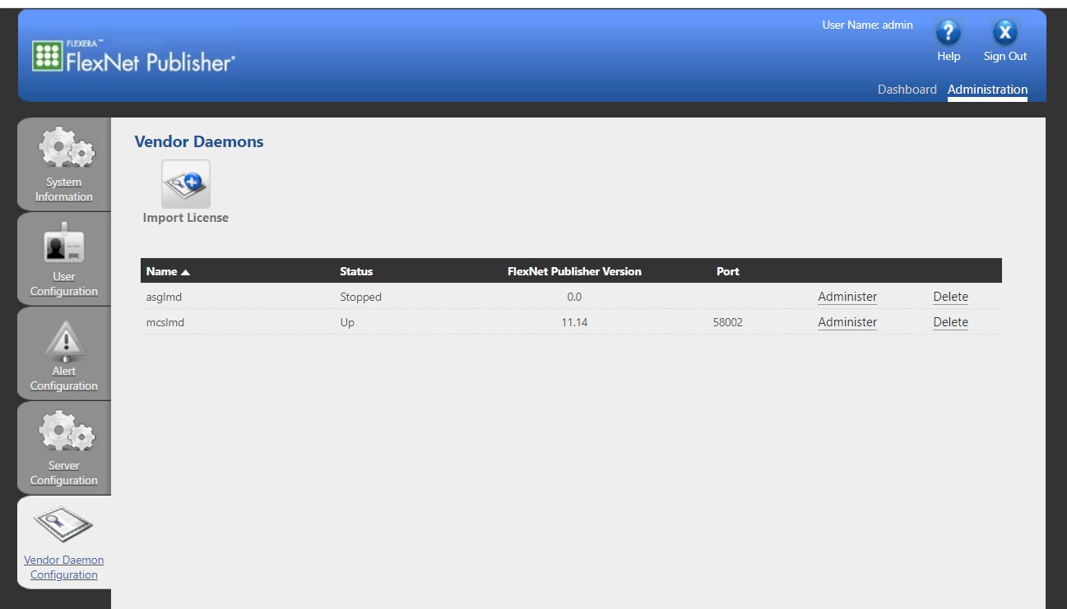
Task: Click the FlexNet Publisher logo
Action: tap(133, 57)
